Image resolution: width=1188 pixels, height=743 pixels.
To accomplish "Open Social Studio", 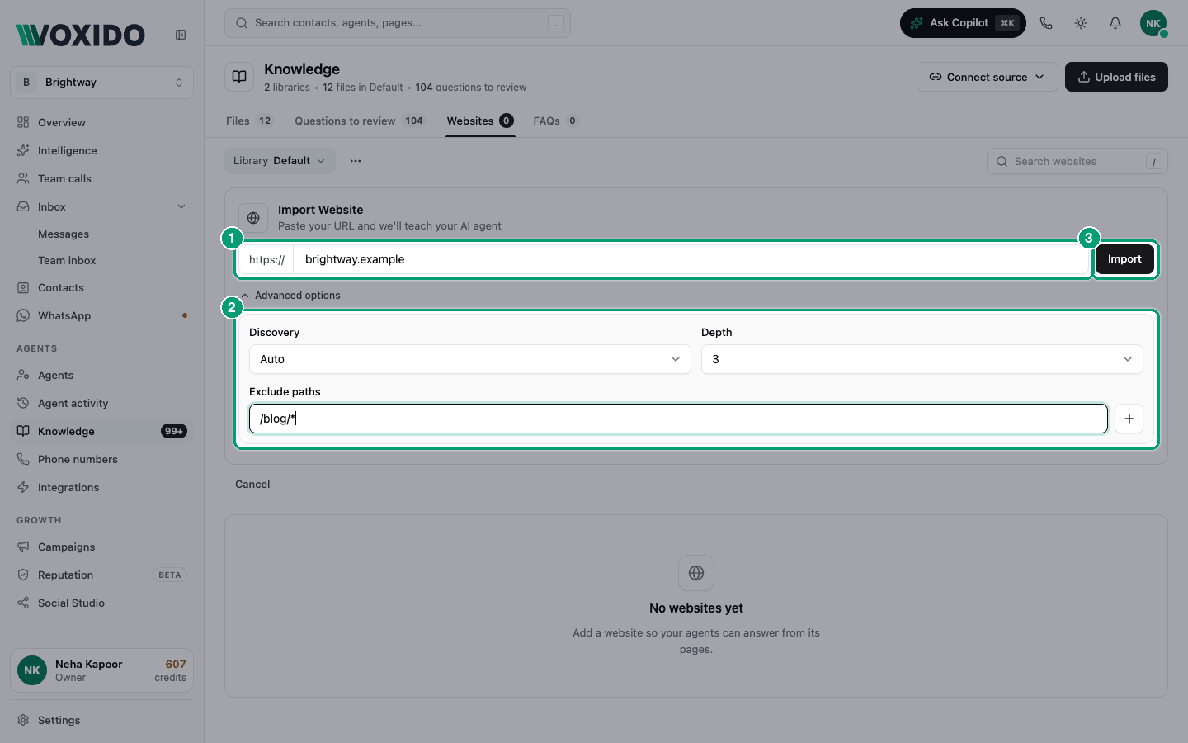I will coord(102,603).
